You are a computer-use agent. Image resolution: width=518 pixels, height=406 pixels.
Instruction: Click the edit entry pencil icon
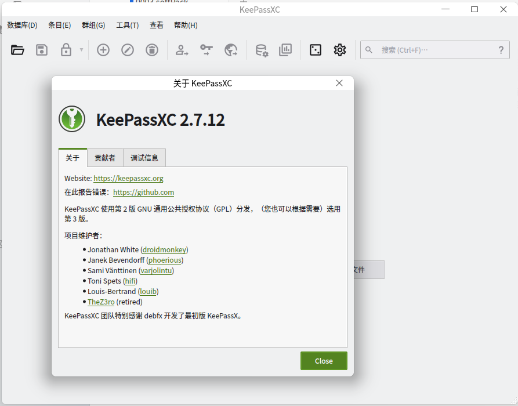(128, 50)
